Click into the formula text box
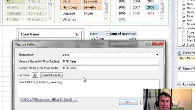Image resolution: width=195 pixels, height=110 pixels. (x=89, y=88)
